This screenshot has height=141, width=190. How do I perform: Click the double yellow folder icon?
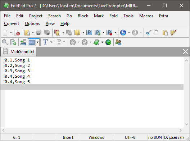click(x=77, y=33)
